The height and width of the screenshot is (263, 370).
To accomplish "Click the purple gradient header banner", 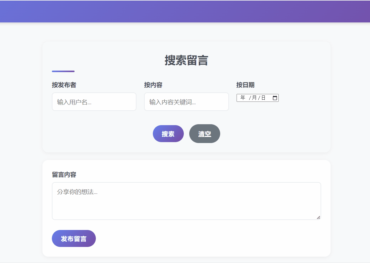I will [185, 11].
